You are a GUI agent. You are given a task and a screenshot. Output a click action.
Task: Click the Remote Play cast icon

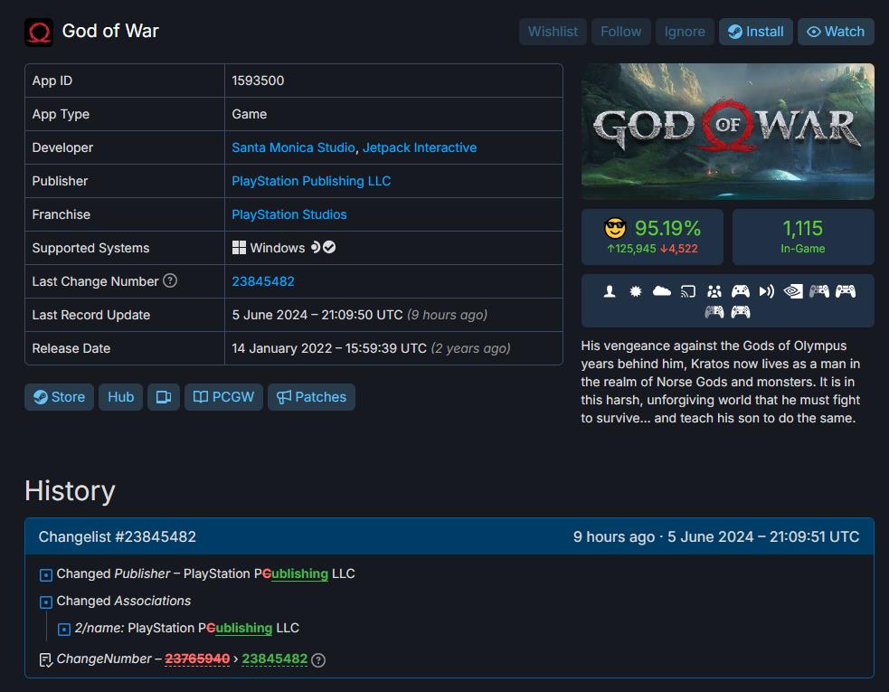point(688,291)
